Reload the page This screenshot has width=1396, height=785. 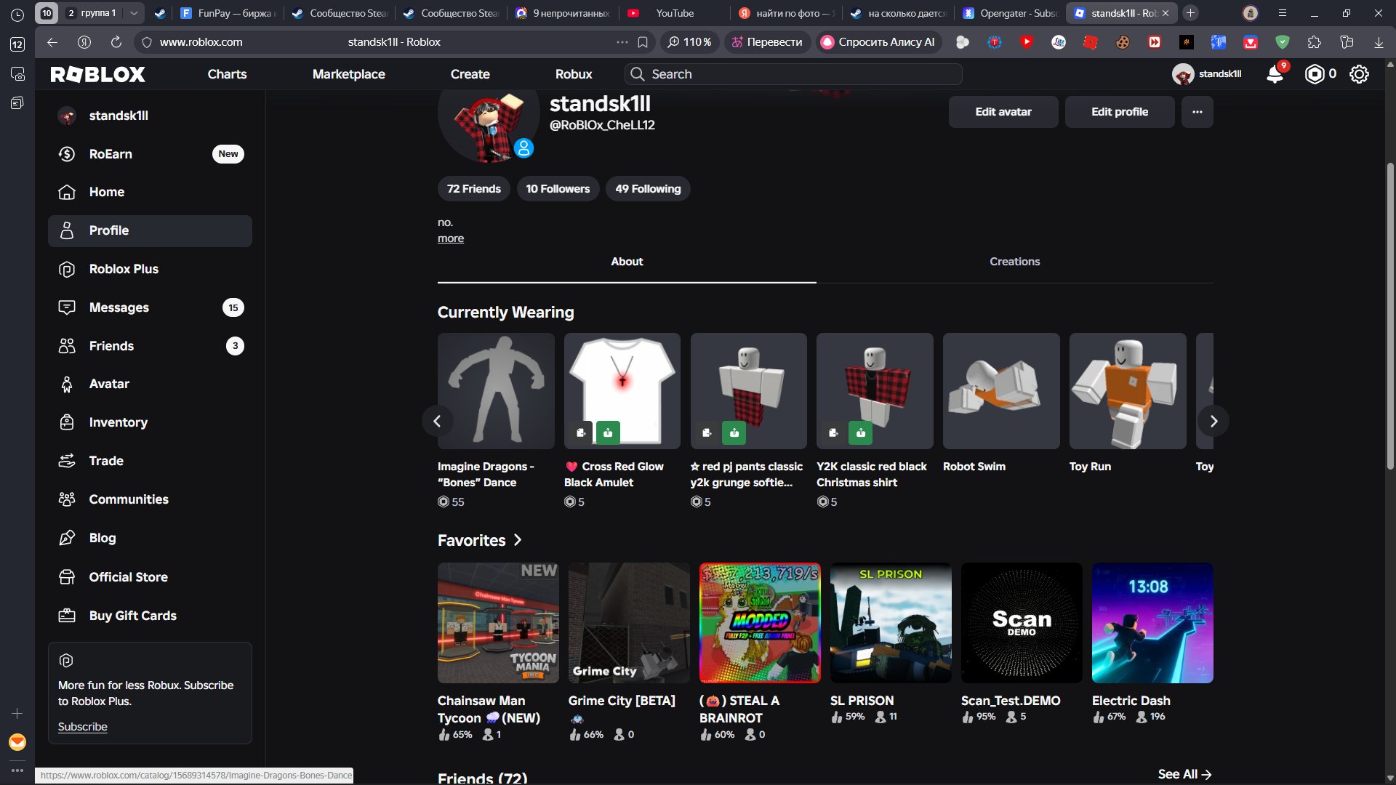click(116, 42)
